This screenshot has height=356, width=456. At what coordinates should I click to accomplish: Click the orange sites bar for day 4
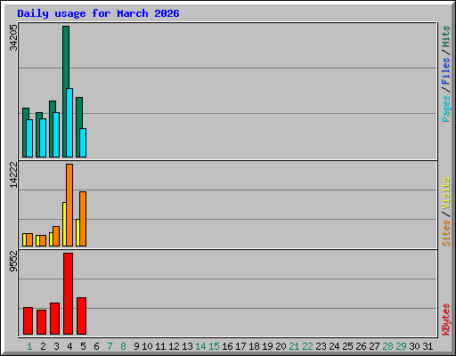tap(69, 205)
